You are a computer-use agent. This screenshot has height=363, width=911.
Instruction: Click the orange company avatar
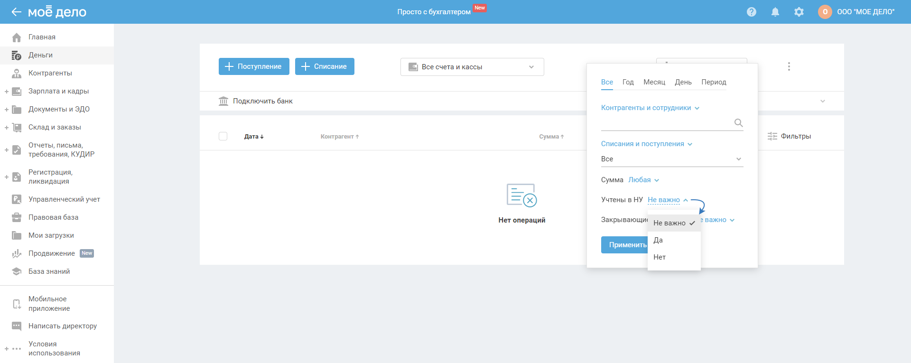tap(825, 12)
